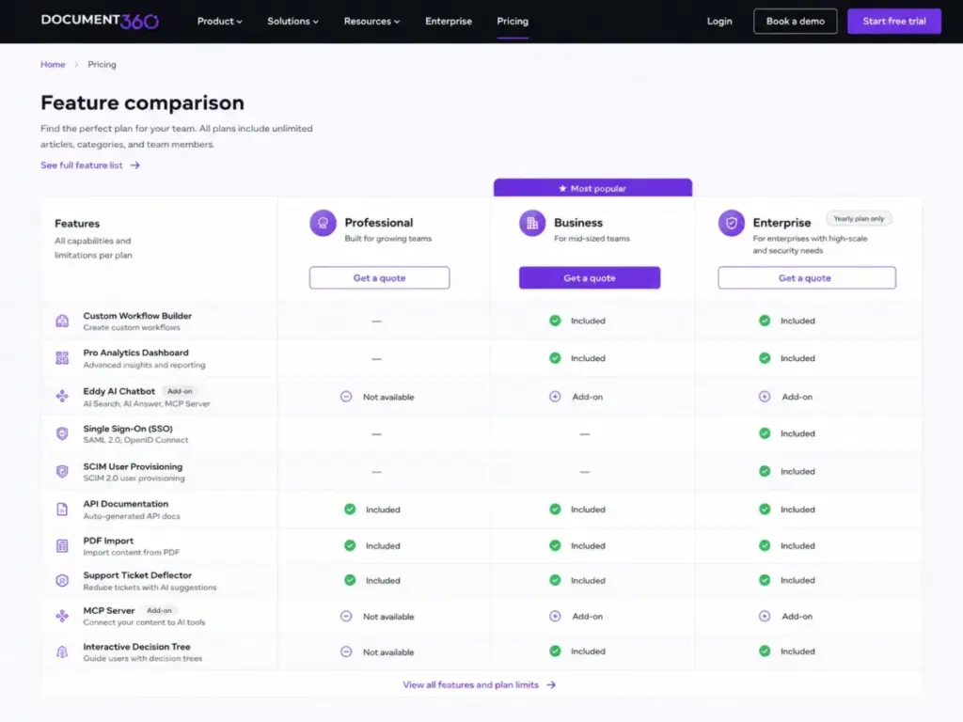Click green check for Enterprise SCIM User Provisioning
The width and height of the screenshot is (963, 722).
(765, 472)
